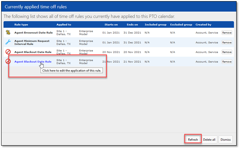Remove the Blackout rule starting 20 Nov 2021

(227, 52)
